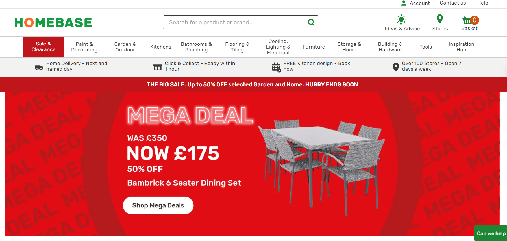The image size is (507, 241).
Task: Click the Account person icon
Action: (x=404, y=3)
